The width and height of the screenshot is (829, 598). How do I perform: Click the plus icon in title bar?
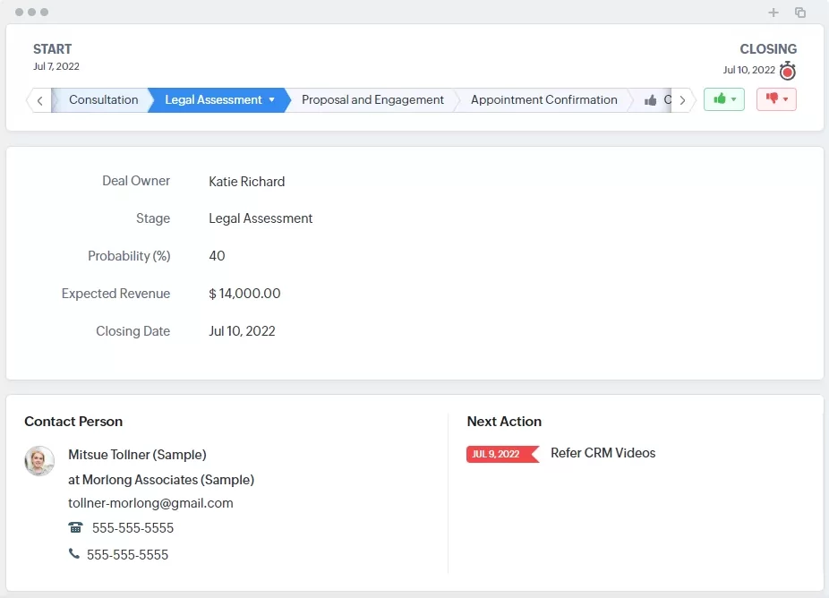point(773,13)
